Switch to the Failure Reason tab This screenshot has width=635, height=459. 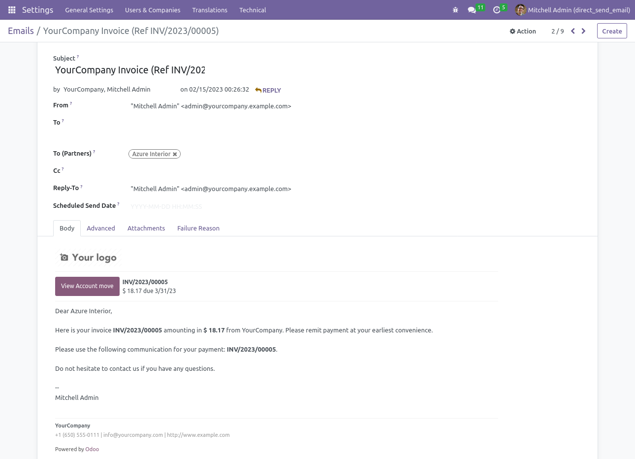pos(198,228)
